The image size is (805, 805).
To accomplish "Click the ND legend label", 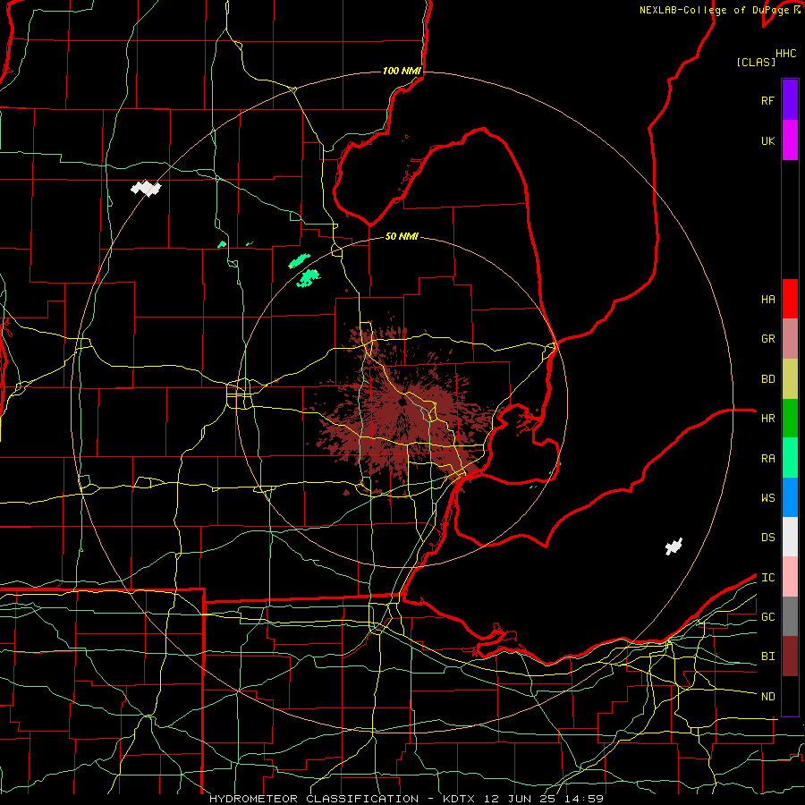I will pyautogui.click(x=767, y=697).
